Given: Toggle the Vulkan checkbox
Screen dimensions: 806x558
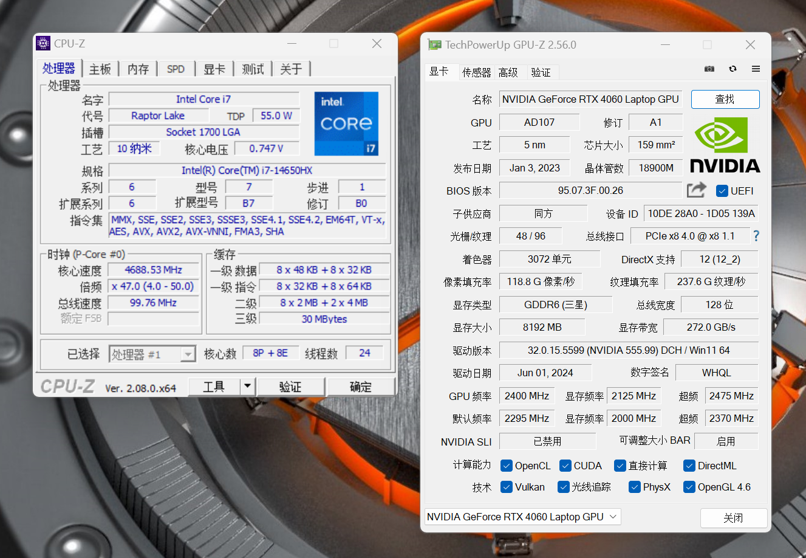Looking at the screenshot, I should click(507, 487).
